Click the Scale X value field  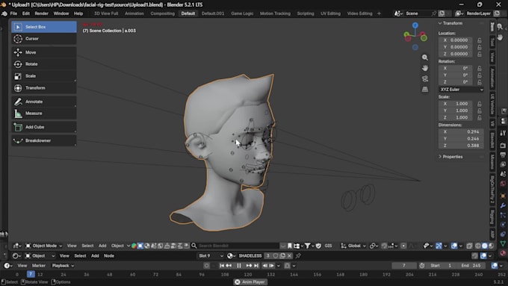point(456,104)
